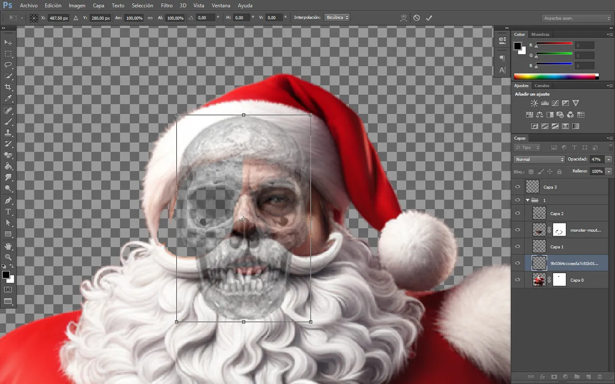Select the Pen tool
This screenshot has height=384, width=615.
[x=8, y=201]
